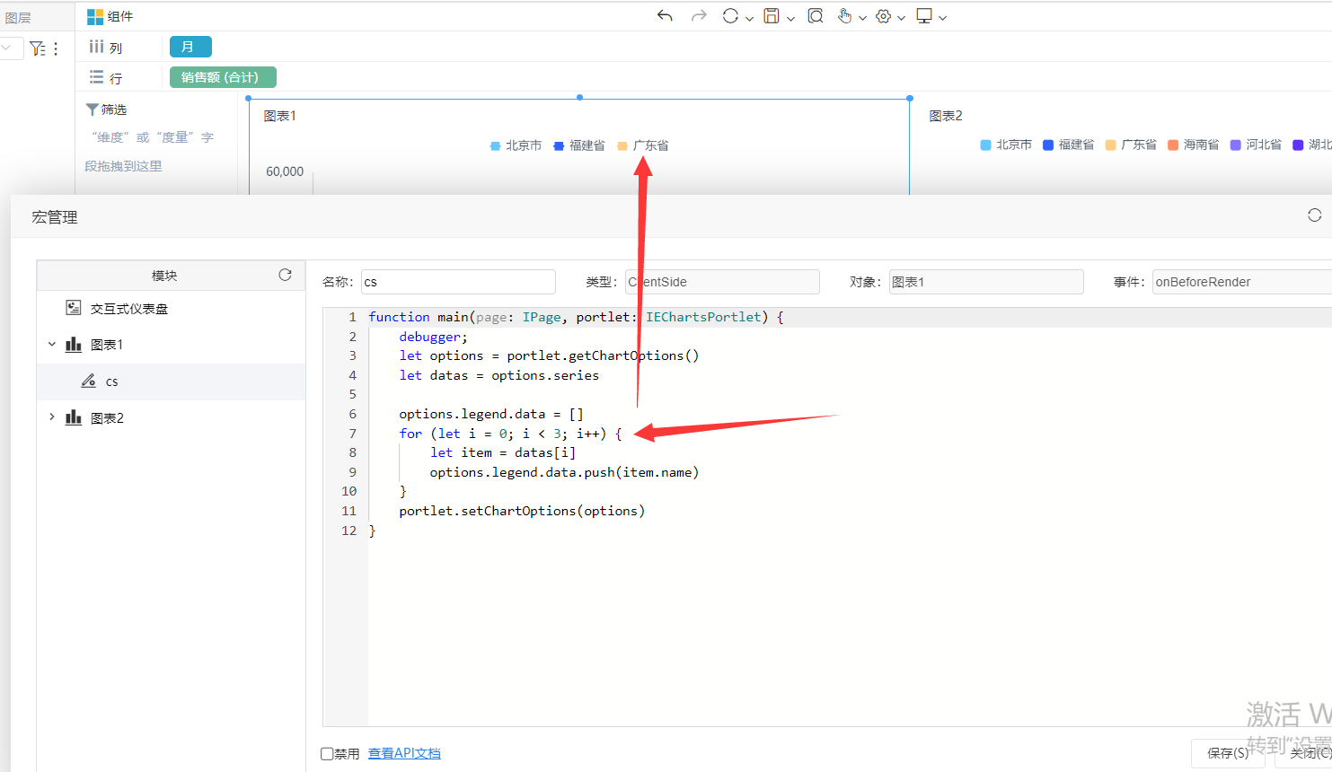
Task: Click the monitor display icon in the toolbar
Action: click(924, 16)
